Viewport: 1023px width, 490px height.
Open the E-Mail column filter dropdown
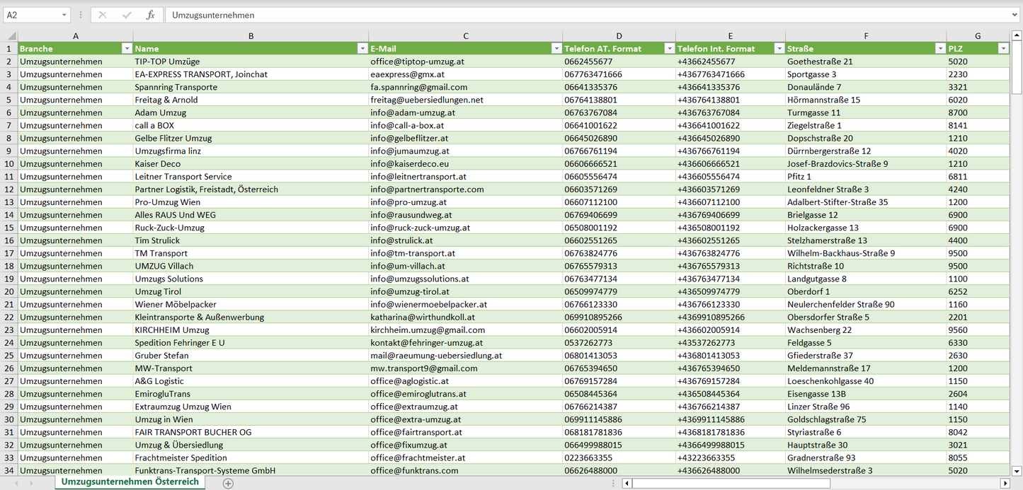[x=556, y=49]
